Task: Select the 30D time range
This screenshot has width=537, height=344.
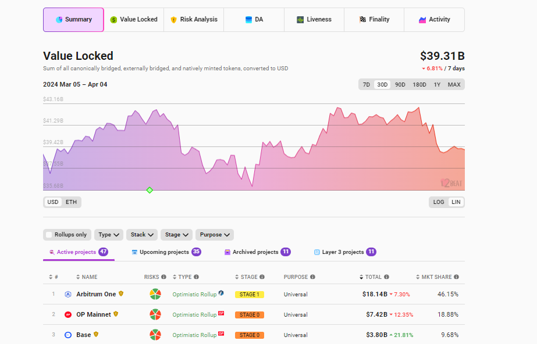Action: 382,84
